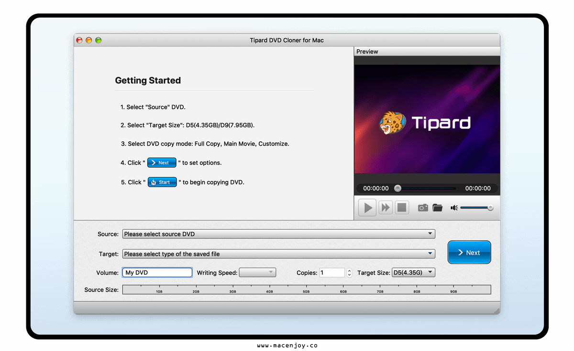Click the Copies number input field
Image resolution: width=574 pixels, height=351 pixels.
tap(332, 273)
